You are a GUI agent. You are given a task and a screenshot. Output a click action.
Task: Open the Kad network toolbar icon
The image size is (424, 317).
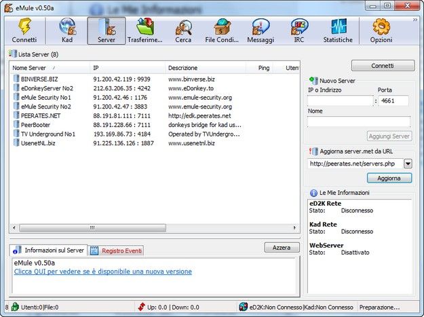(67, 26)
